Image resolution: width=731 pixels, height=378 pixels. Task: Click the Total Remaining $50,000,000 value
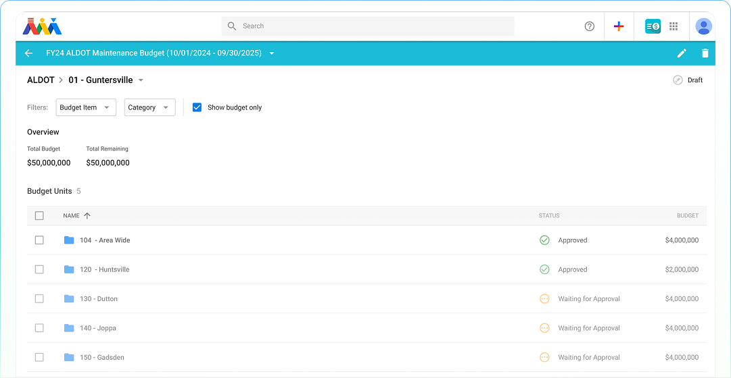pyautogui.click(x=108, y=163)
